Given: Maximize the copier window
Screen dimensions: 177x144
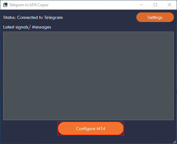Looking at the screenshot, I should 155,5.
